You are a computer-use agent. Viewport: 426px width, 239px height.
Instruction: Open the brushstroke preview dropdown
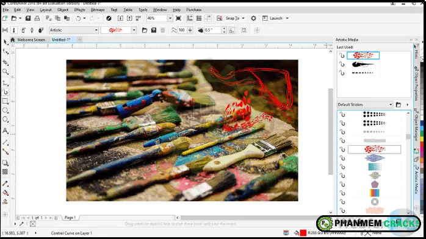(134, 30)
